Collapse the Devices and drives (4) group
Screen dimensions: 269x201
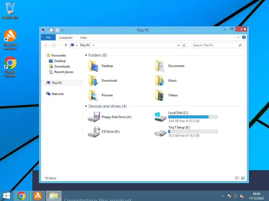(x=86, y=106)
